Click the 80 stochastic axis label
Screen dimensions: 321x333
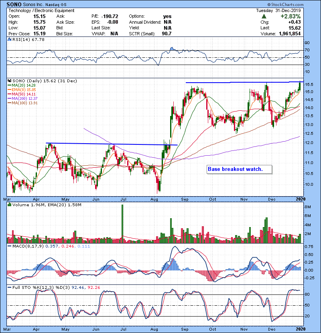point(307,294)
